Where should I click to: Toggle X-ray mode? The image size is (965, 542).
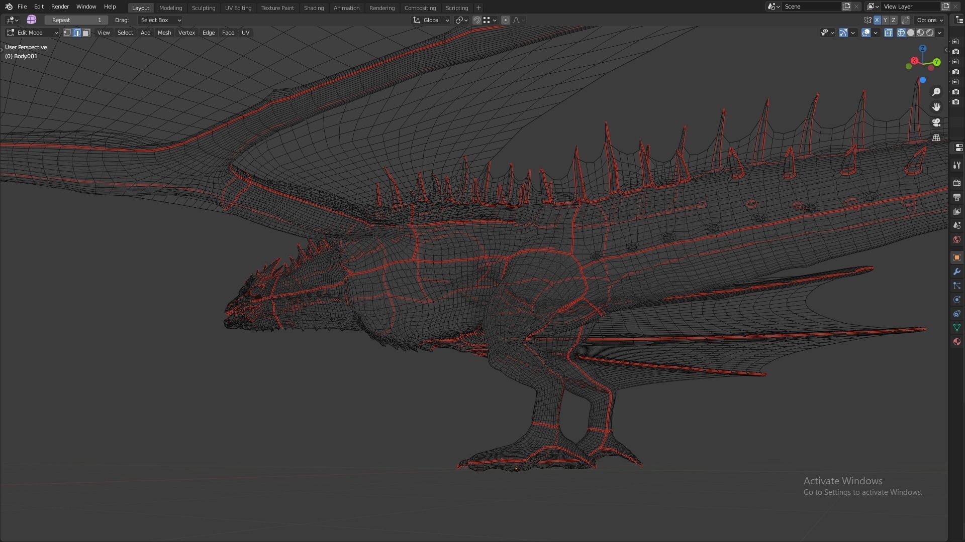(888, 33)
